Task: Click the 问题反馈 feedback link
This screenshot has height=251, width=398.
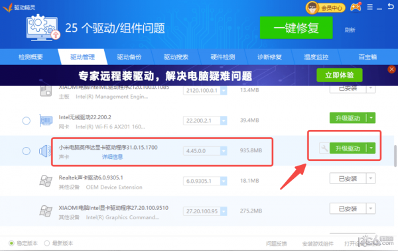Action: (277, 244)
